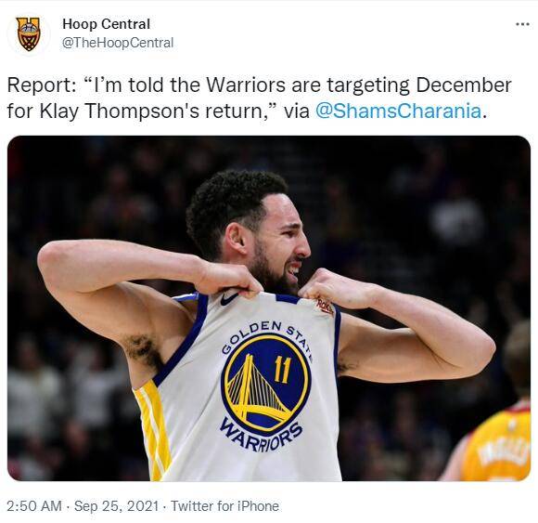Click the word "Report:" in the tweet
This screenshot has width=538, height=523.
point(42,85)
